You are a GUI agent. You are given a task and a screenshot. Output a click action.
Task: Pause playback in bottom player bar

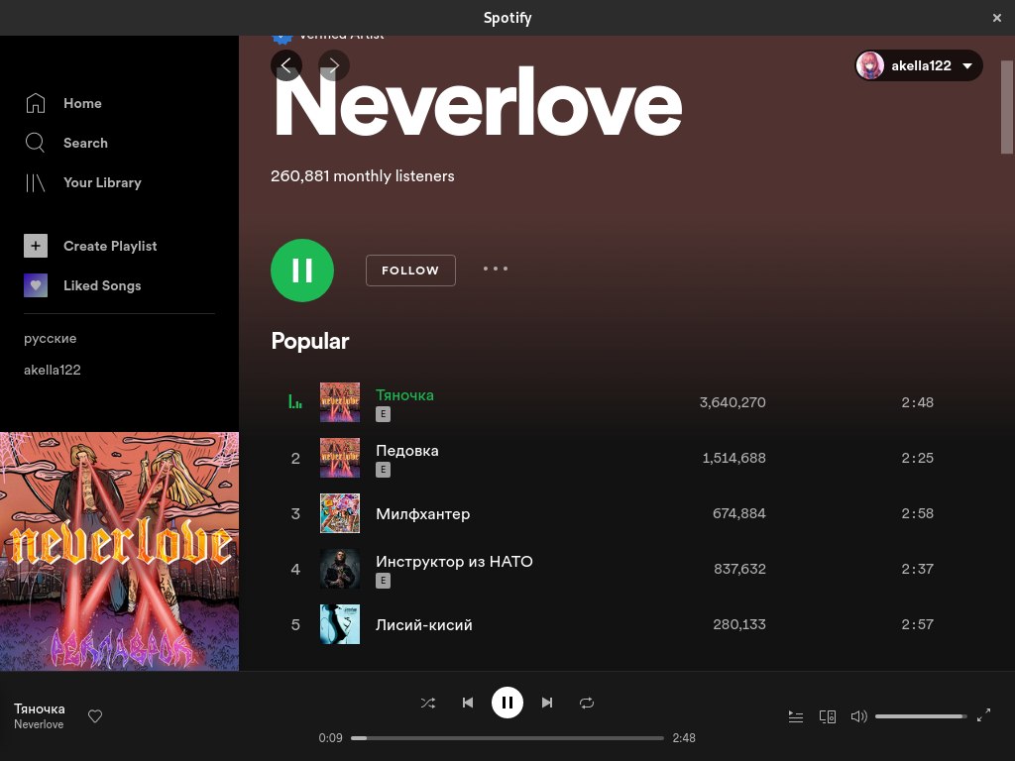507,703
